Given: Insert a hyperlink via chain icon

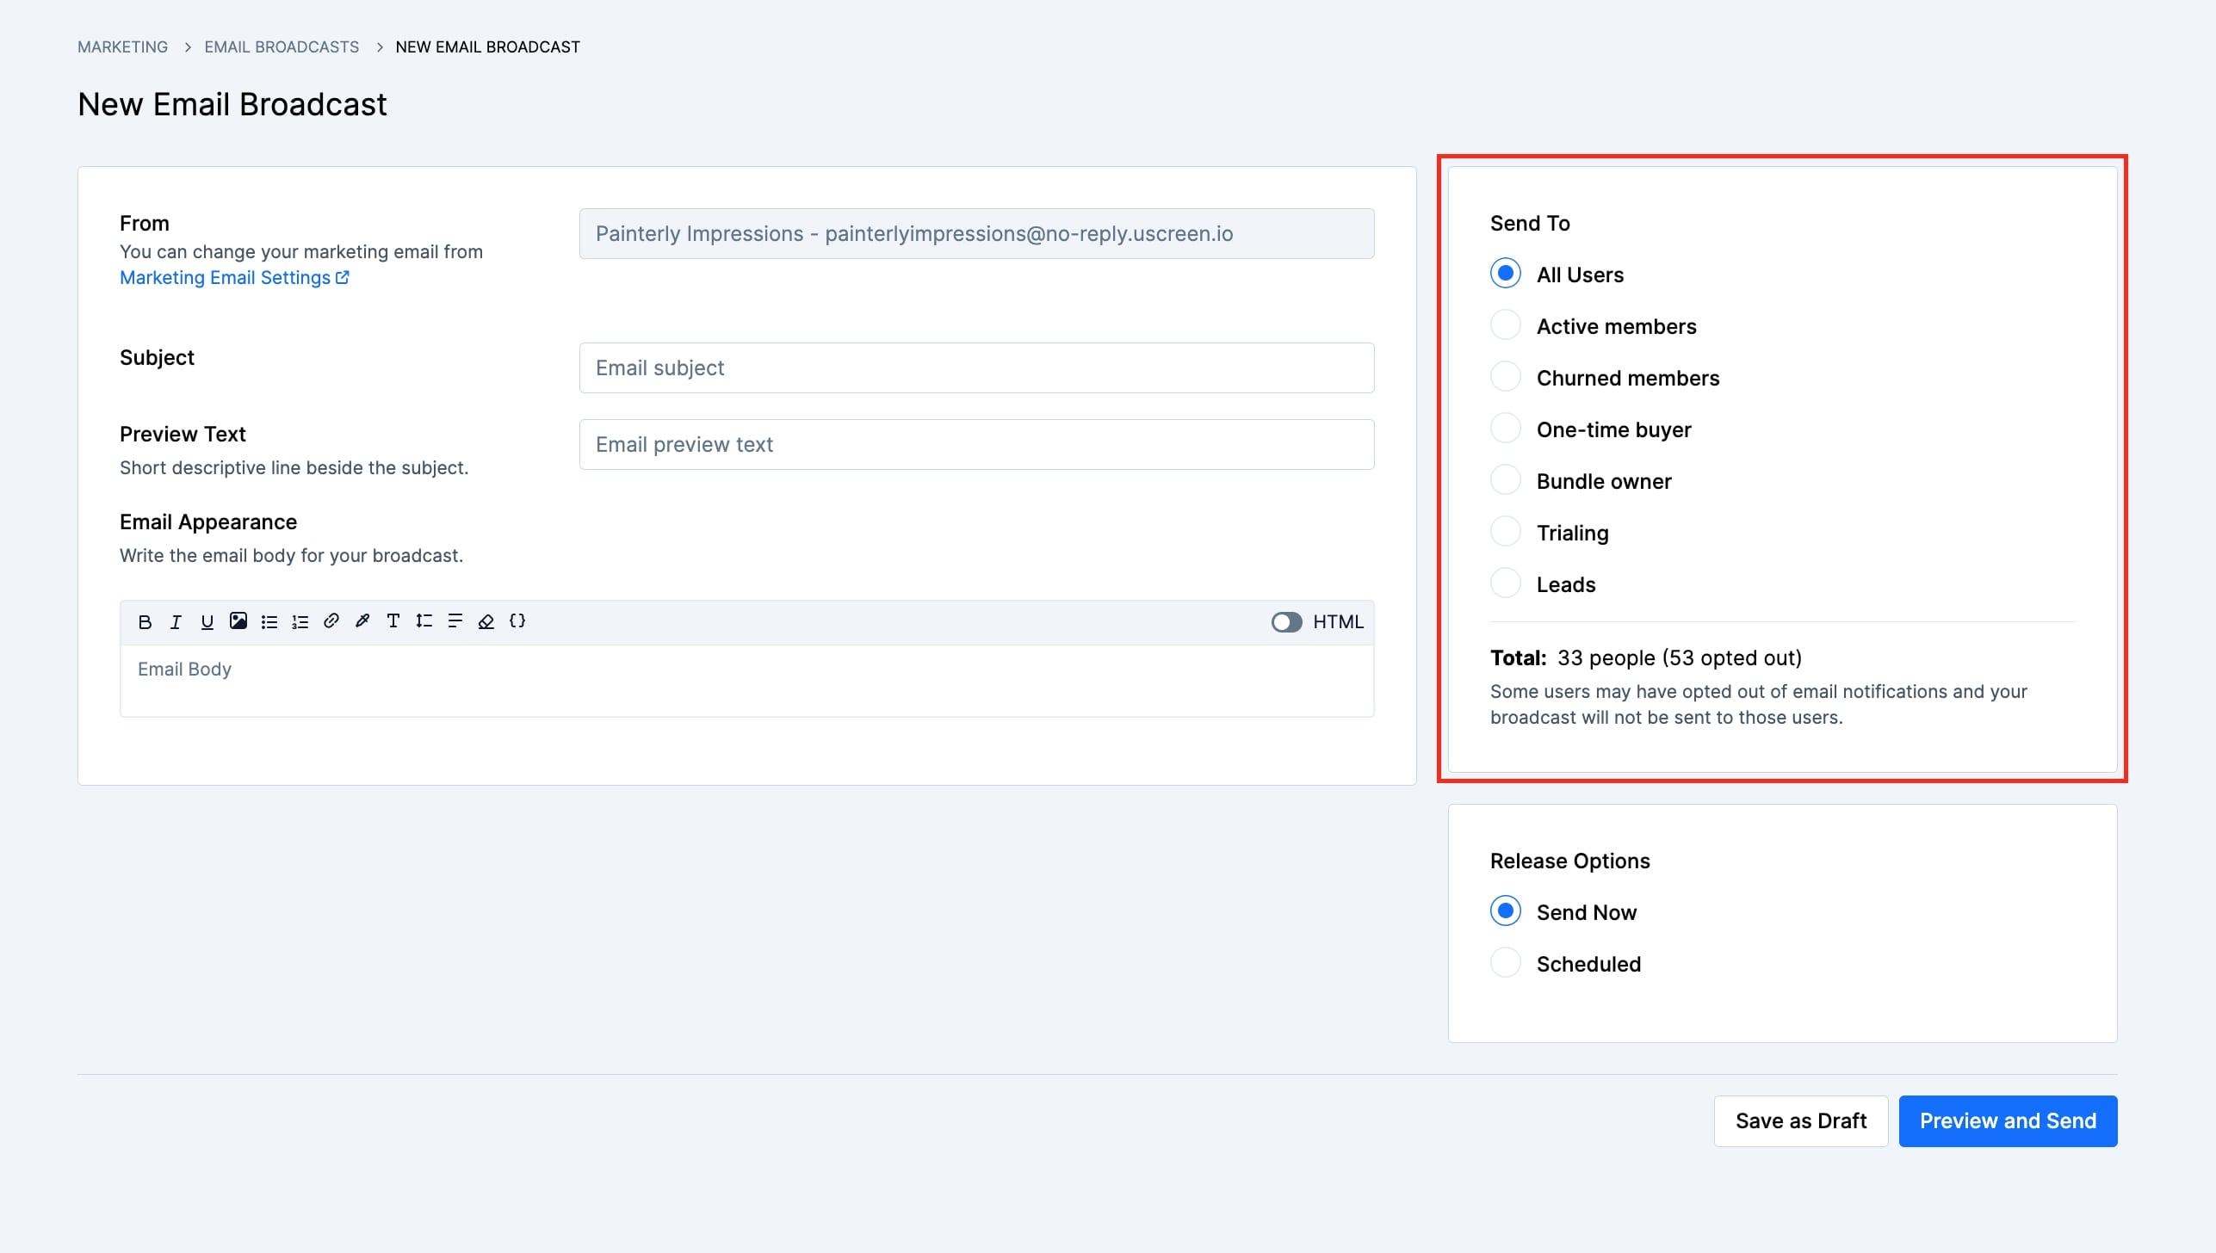Looking at the screenshot, I should (331, 621).
